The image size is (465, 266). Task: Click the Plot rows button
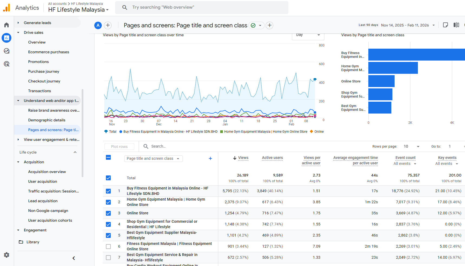[x=119, y=147]
